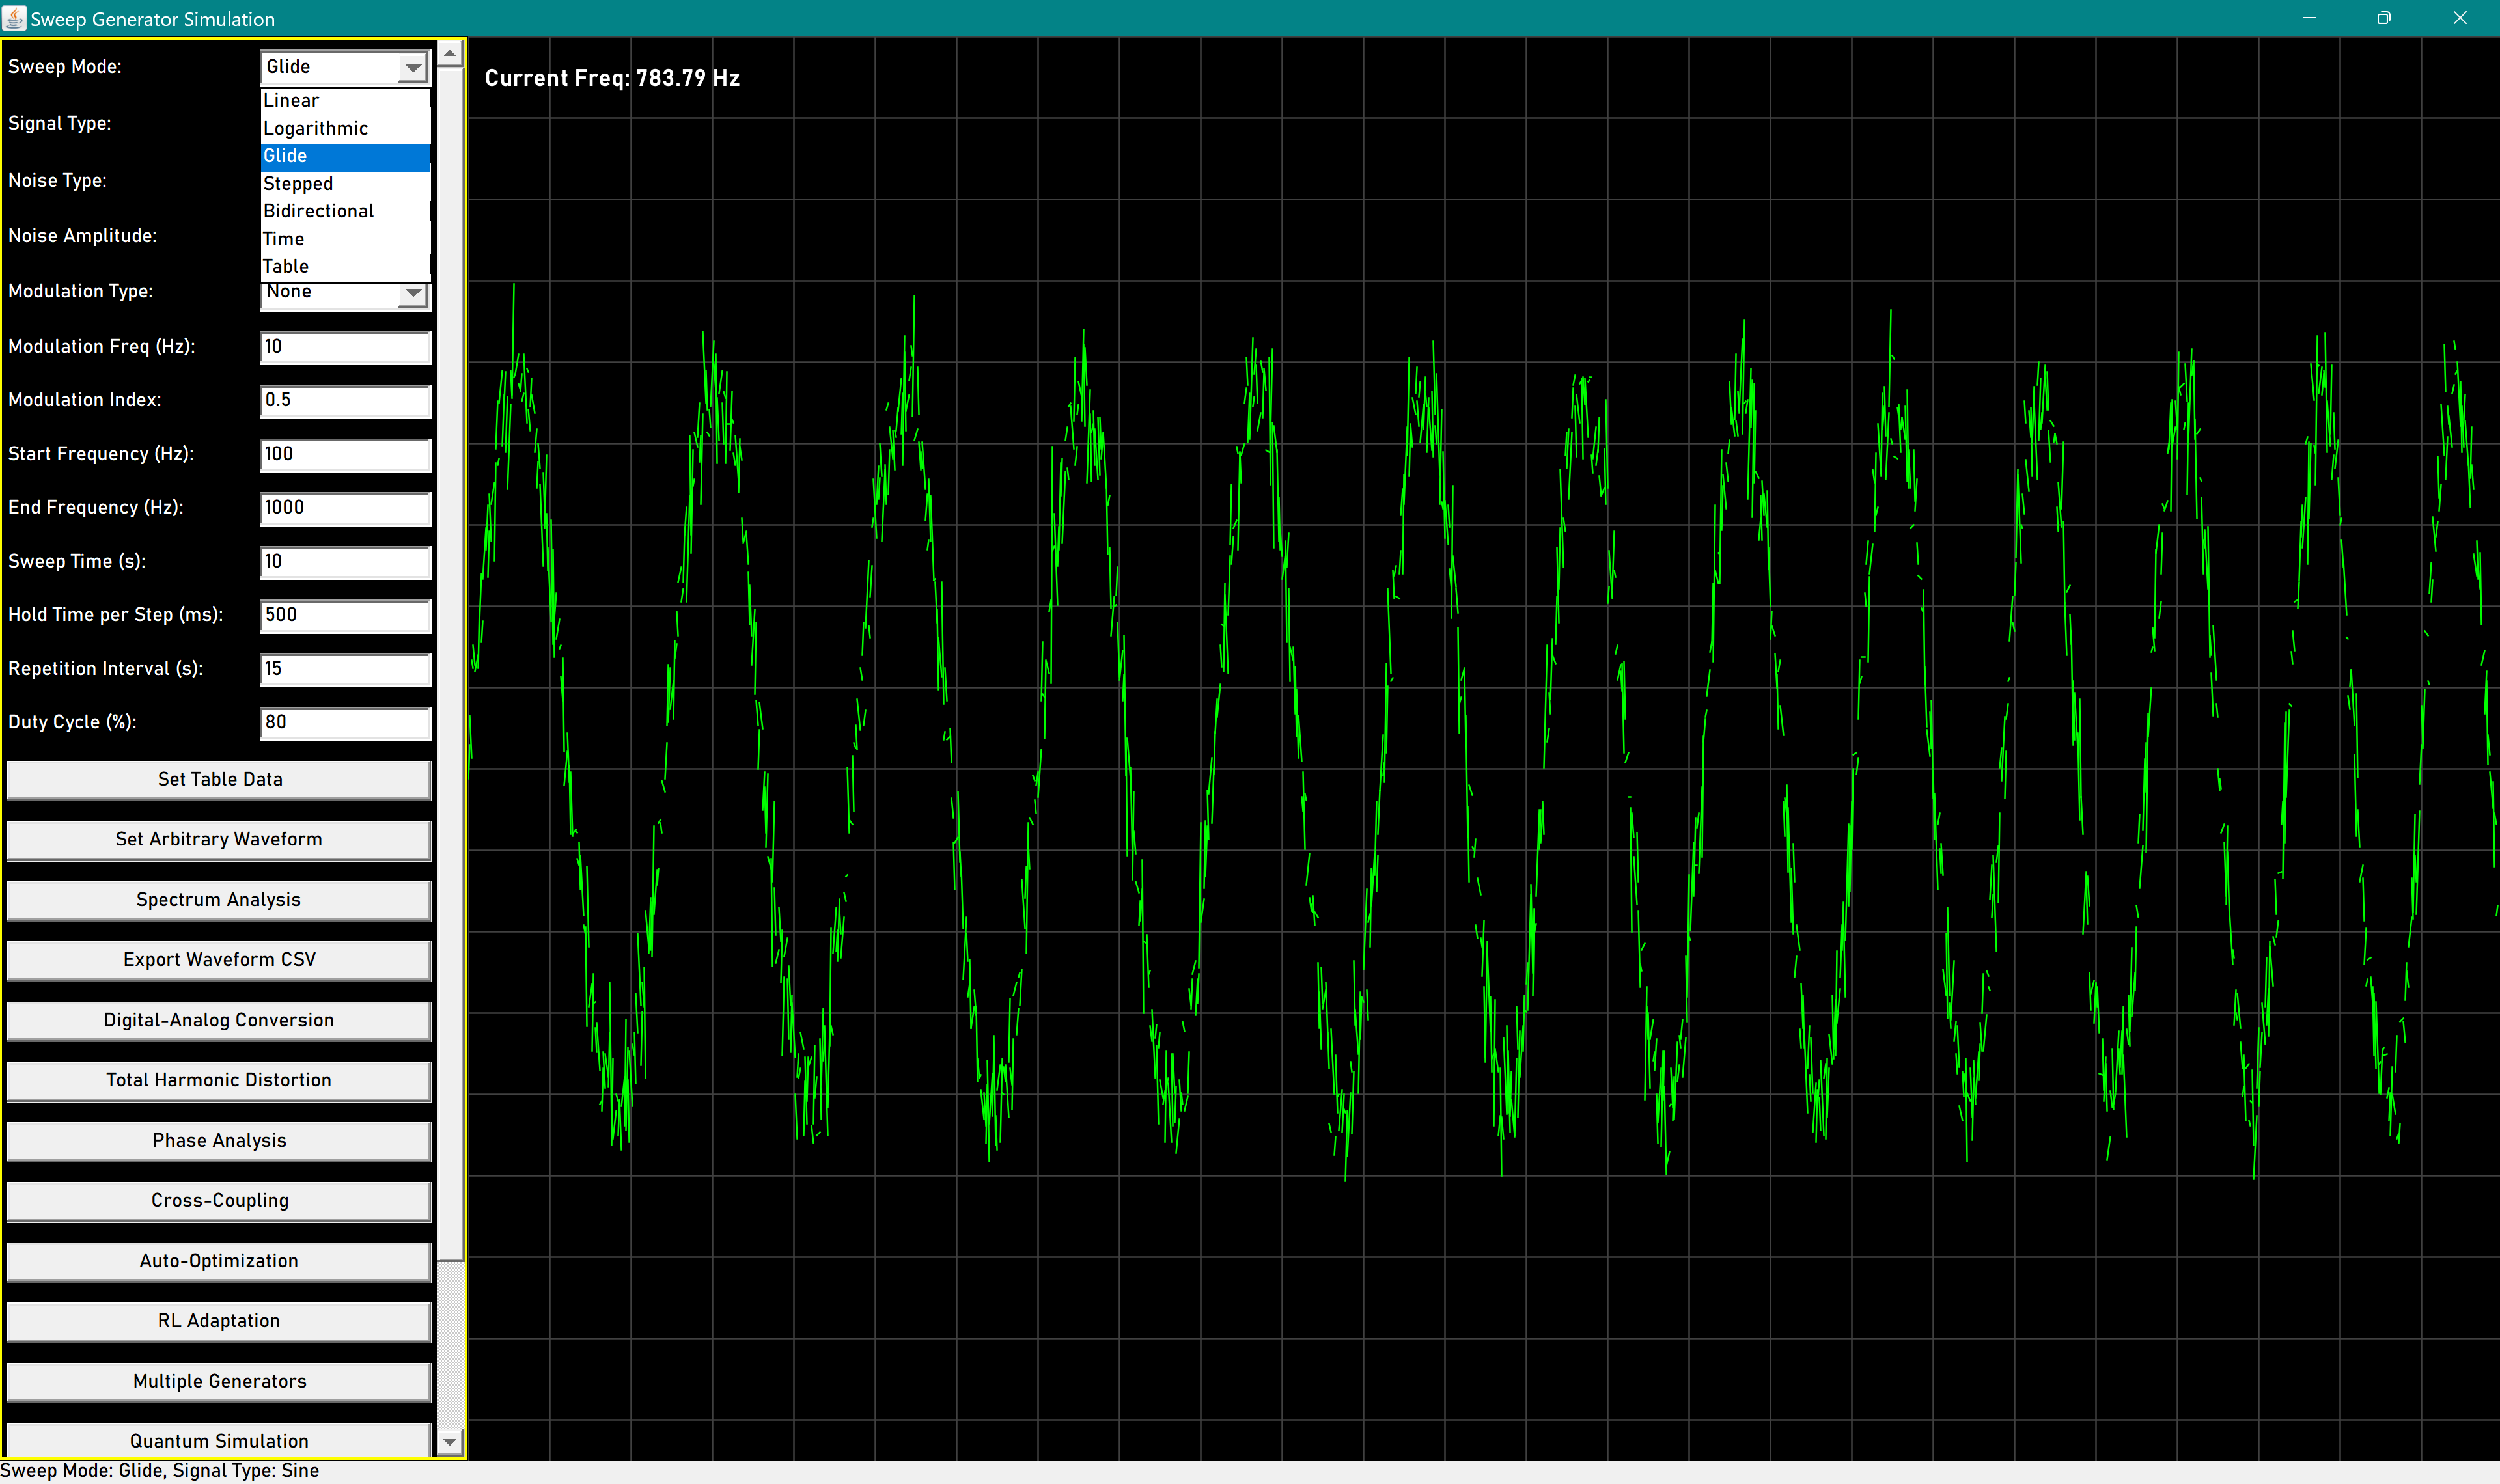
Task: Focus the Duty Cycle text field
Action: pos(345,723)
